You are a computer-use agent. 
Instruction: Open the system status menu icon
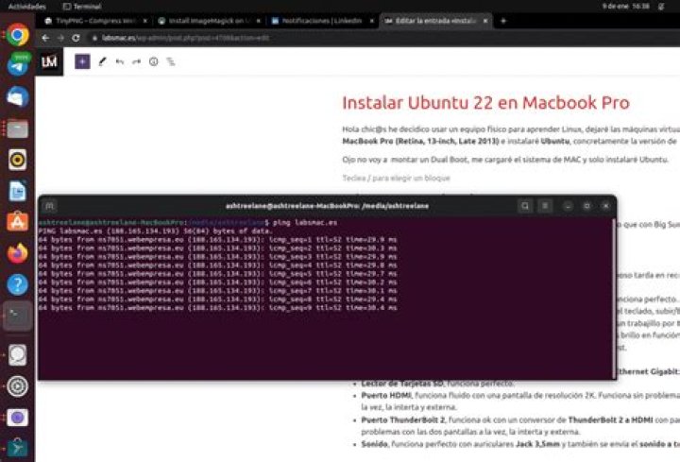pos(661,7)
